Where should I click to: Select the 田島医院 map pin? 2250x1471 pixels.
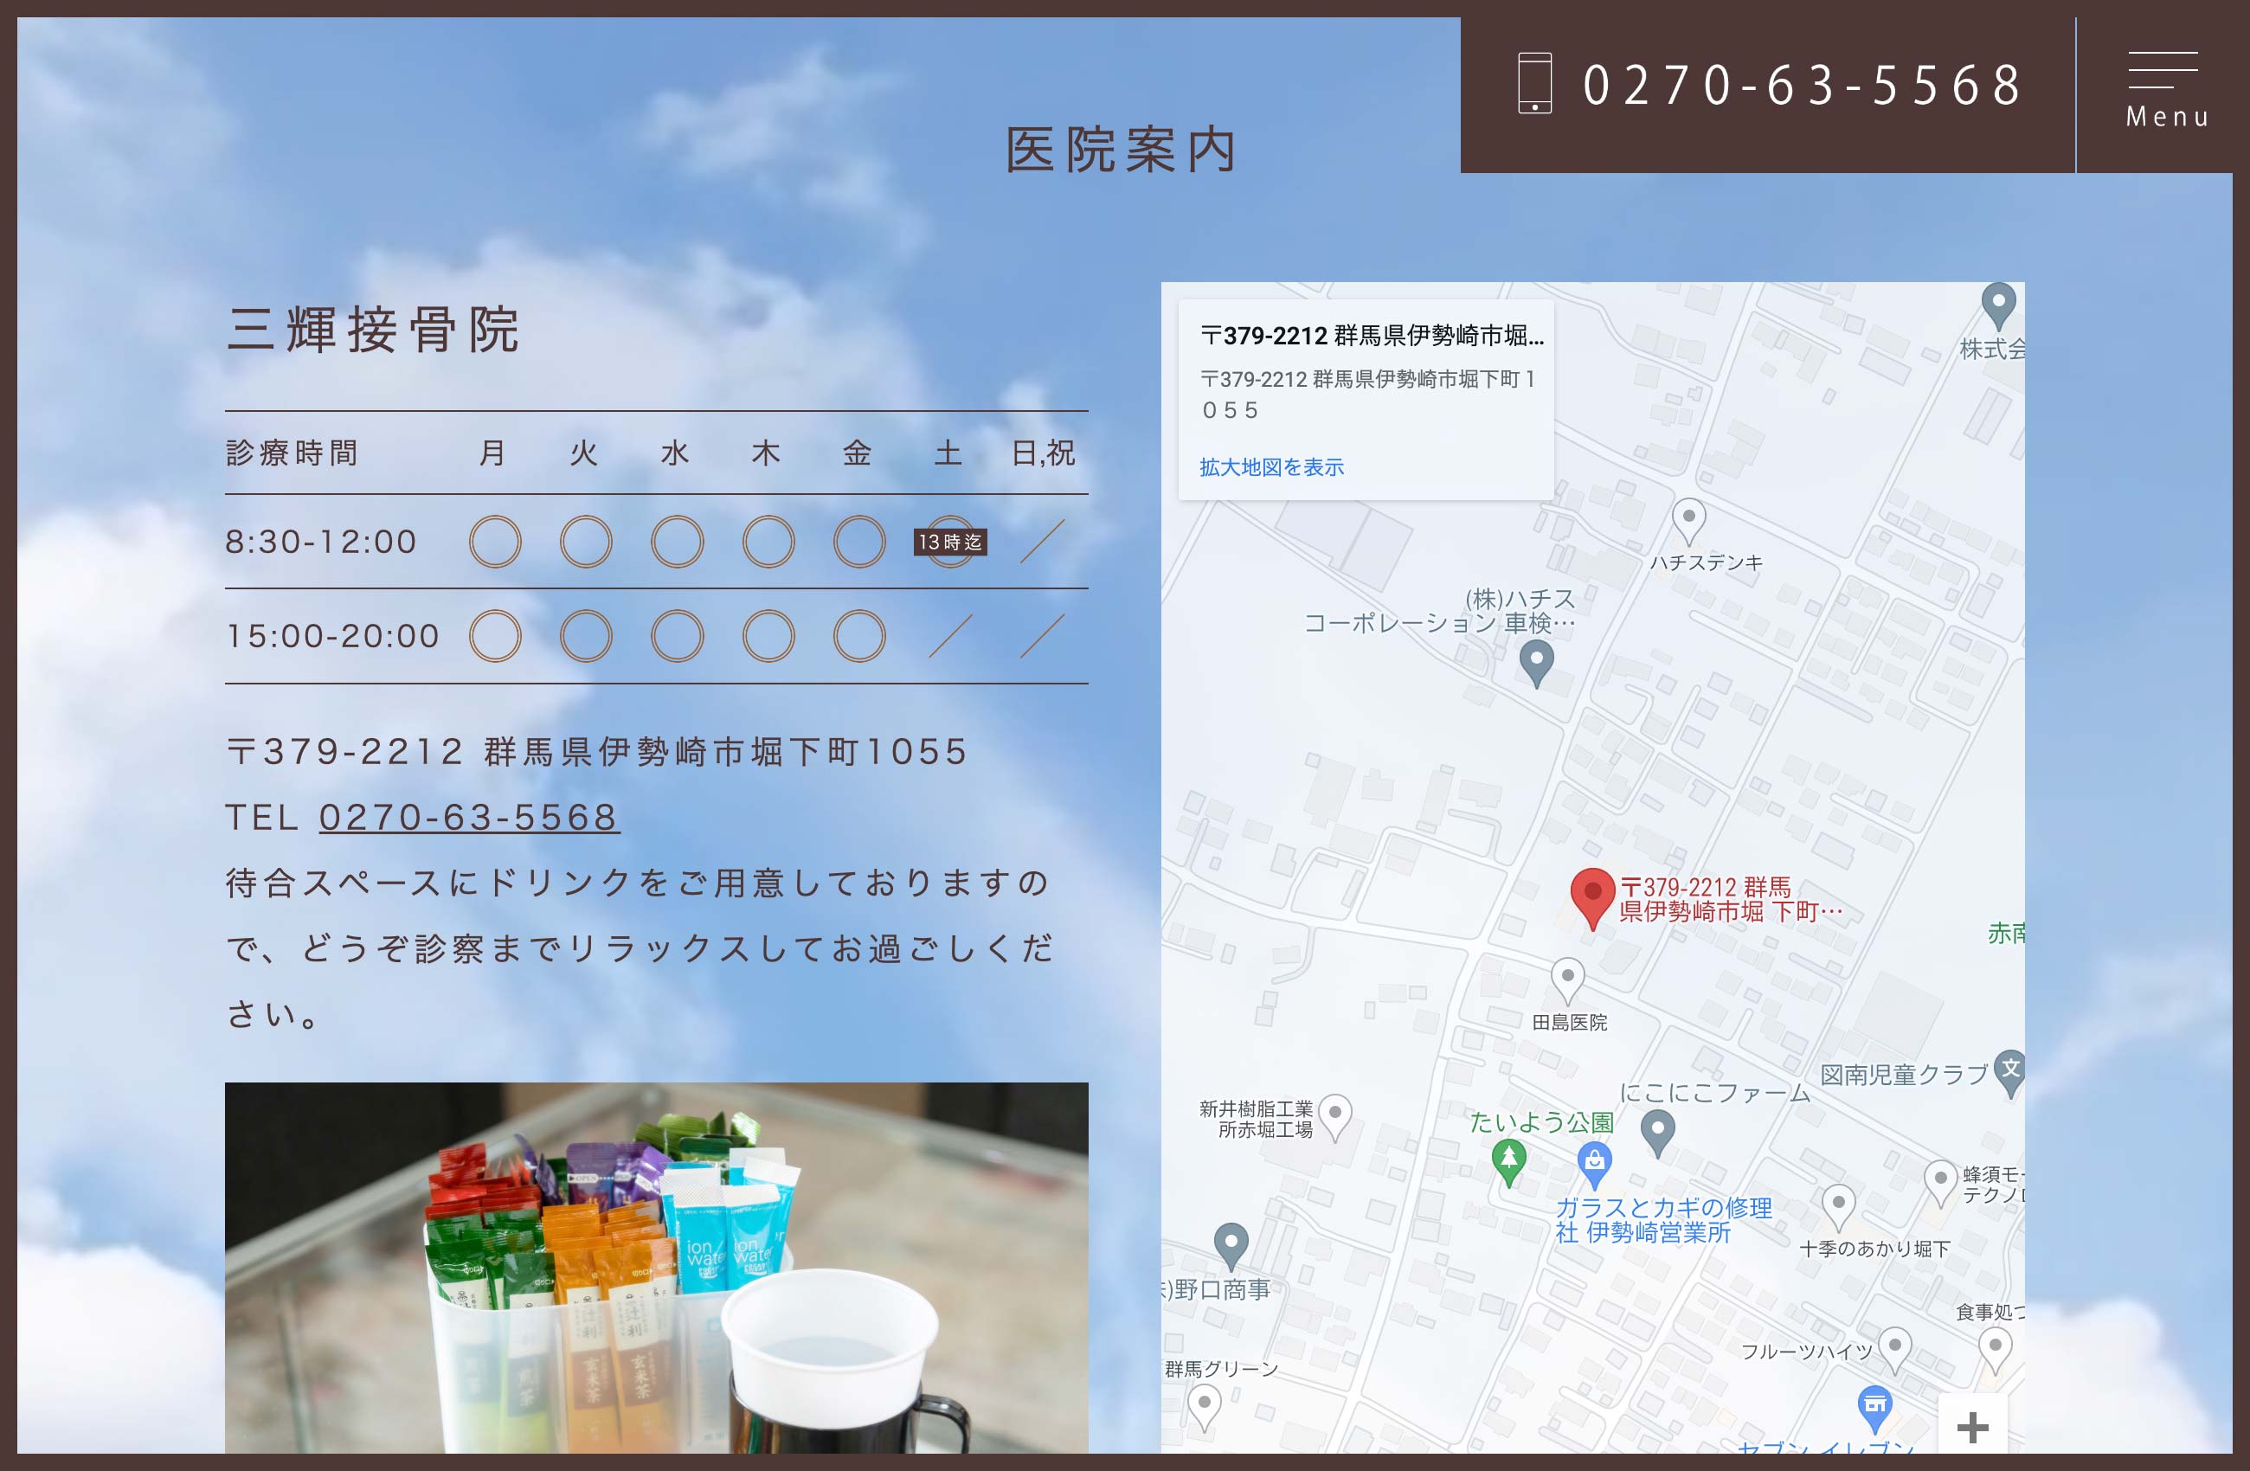coord(1567,978)
